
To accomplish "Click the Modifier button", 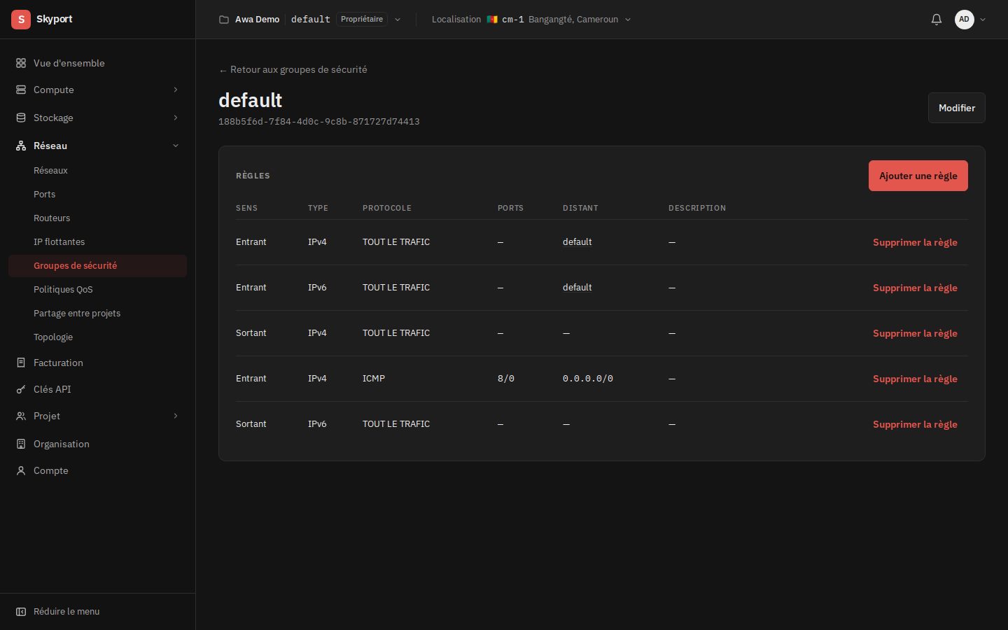I will (956, 108).
